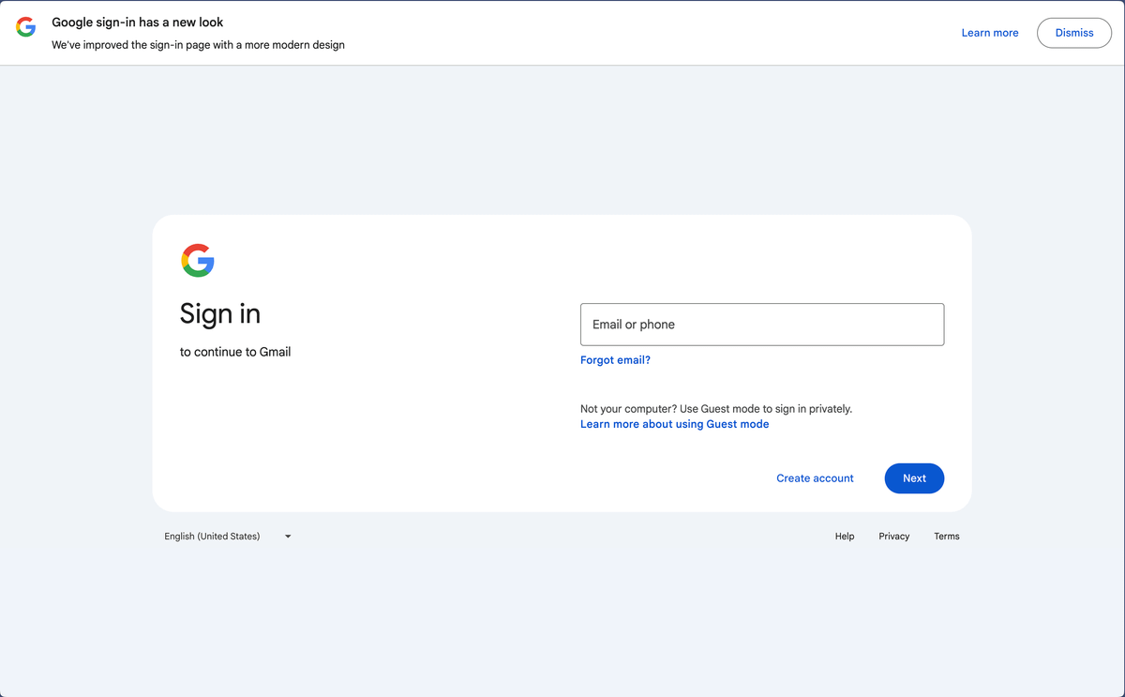The width and height of the screenshot is (1125, 697).
Task: Focus the Email or phone field
Action: (x=762, y=325)
